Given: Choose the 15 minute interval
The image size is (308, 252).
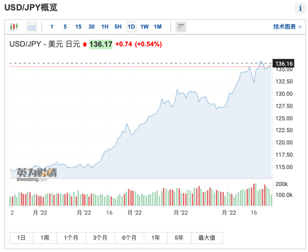Looking at the screenshot, I should (x=78, y=27).
